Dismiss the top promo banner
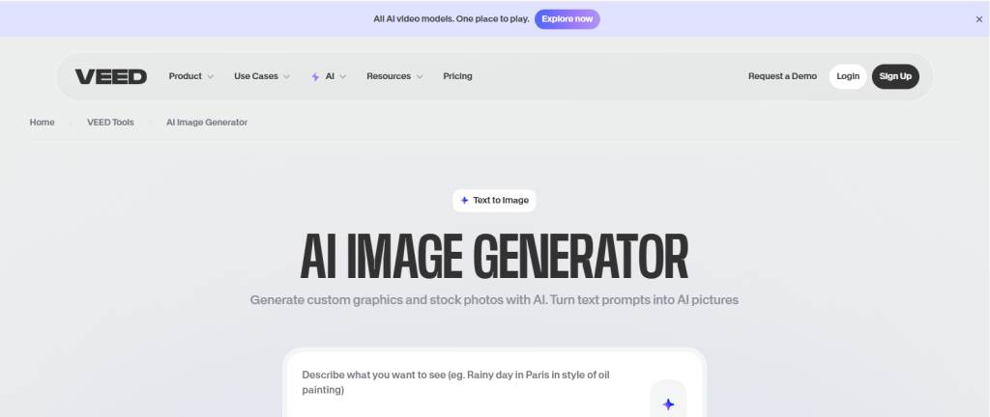The width and height of the screenshot is (990, 417). pos(978,18)
